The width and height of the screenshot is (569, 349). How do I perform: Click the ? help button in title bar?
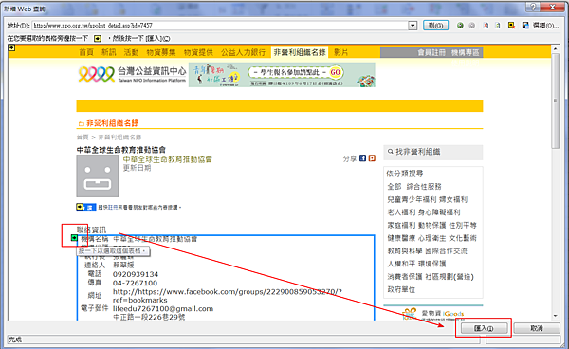(533, 7)
